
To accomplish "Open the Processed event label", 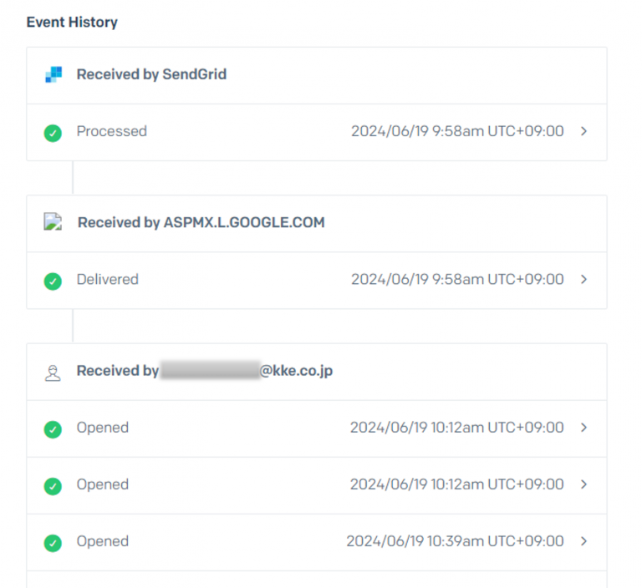I will tap(112, 131).
